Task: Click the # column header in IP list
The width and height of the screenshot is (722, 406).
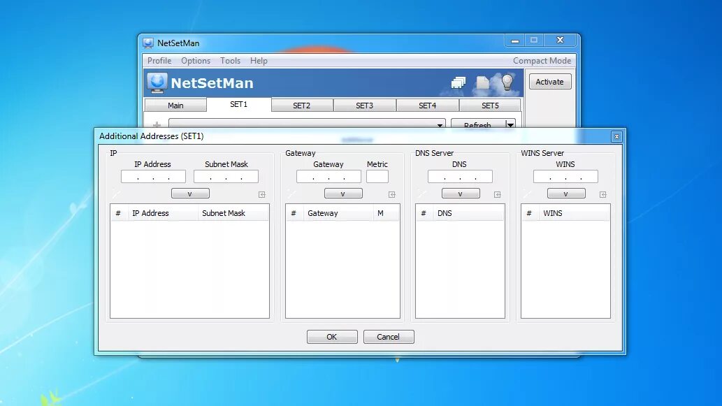Action: point(119,213)
